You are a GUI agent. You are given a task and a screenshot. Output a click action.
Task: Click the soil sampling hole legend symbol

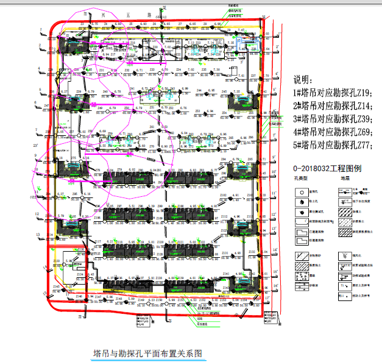302,202
